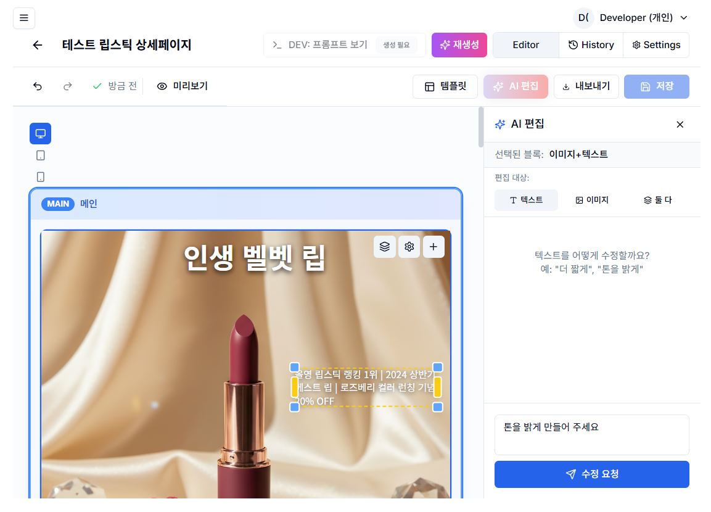This screenshot has height=512, width=711.
Task: Click the redo arrow icon
Action: (67, 86)
